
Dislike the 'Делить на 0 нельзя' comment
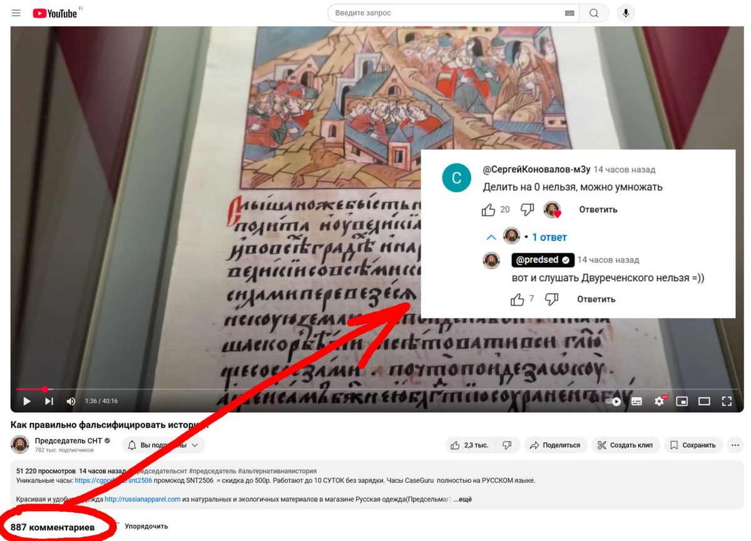[x=528, y=210]
